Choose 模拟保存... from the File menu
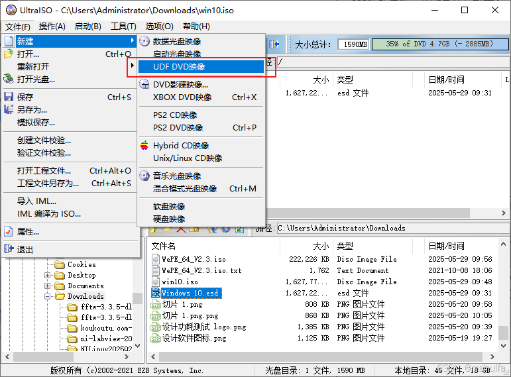 [x=70, y=122]
